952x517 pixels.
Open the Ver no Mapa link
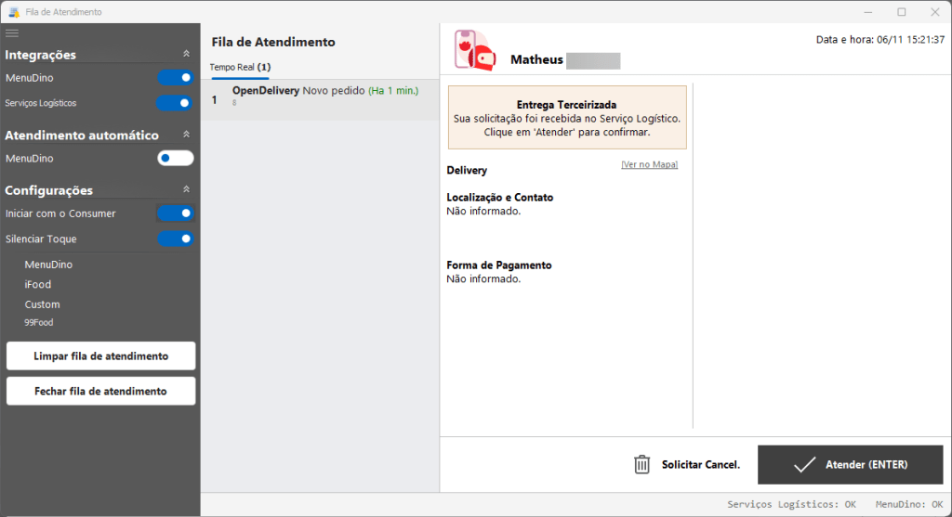(649, 164)
